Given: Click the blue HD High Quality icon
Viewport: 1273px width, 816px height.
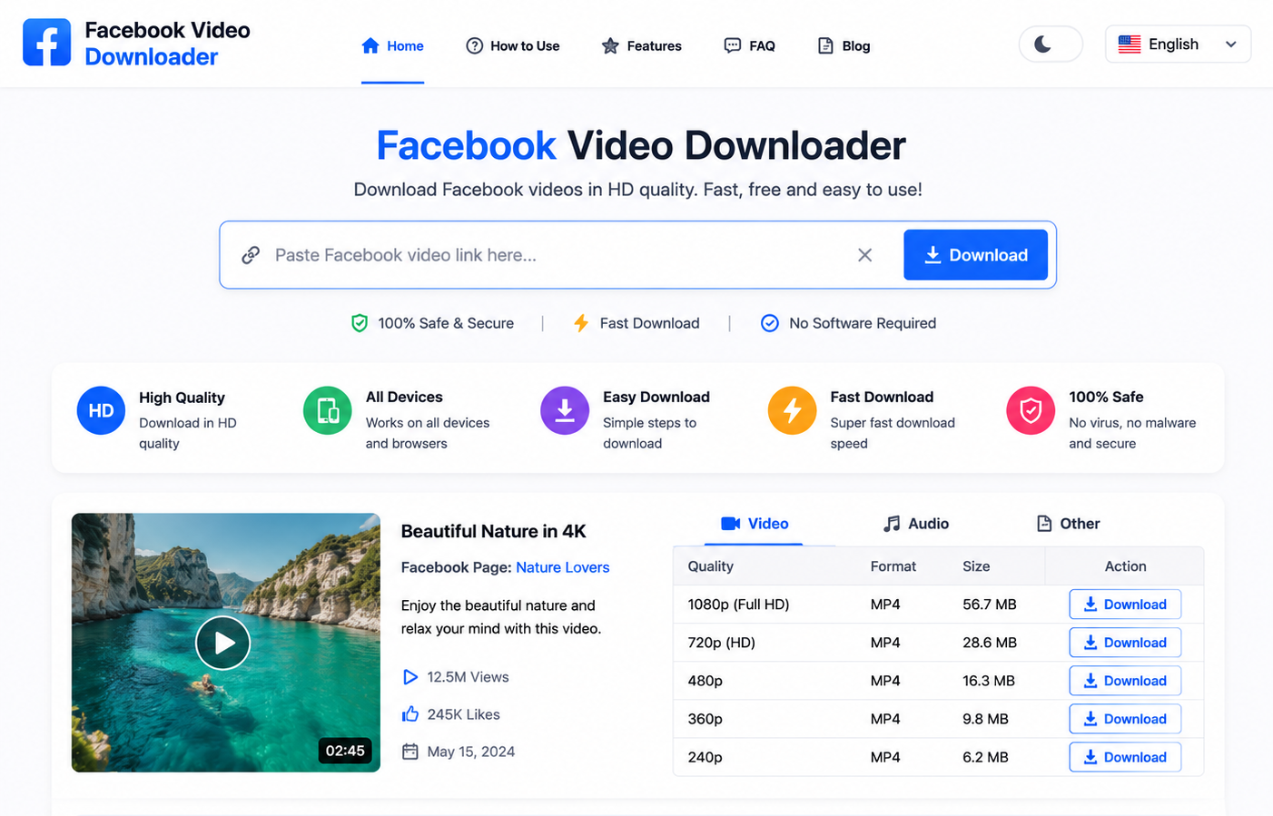Looking at the screenshot, I should [101, 410].
